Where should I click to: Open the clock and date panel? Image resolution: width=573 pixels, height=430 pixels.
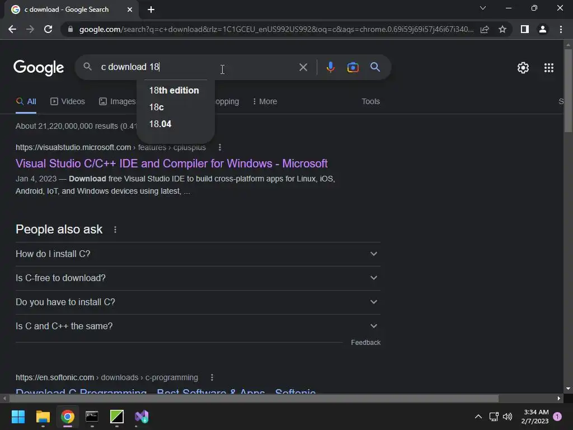[536, 417]
